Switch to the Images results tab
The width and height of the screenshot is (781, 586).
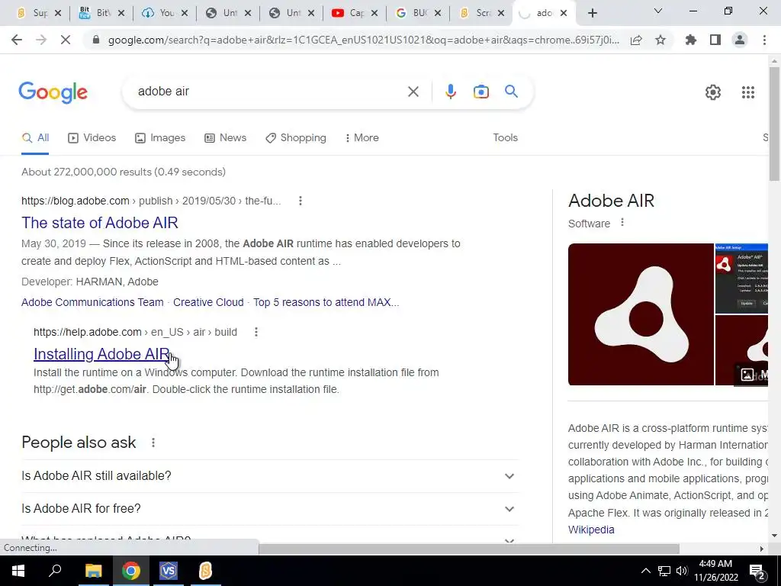(x=160, y=138)
